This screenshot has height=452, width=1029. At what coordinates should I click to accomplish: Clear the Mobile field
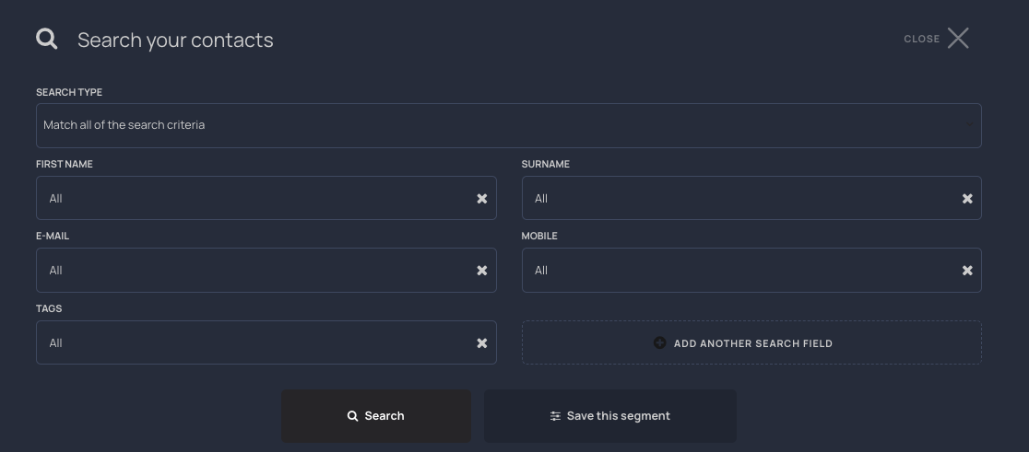(x=967, y=271)
